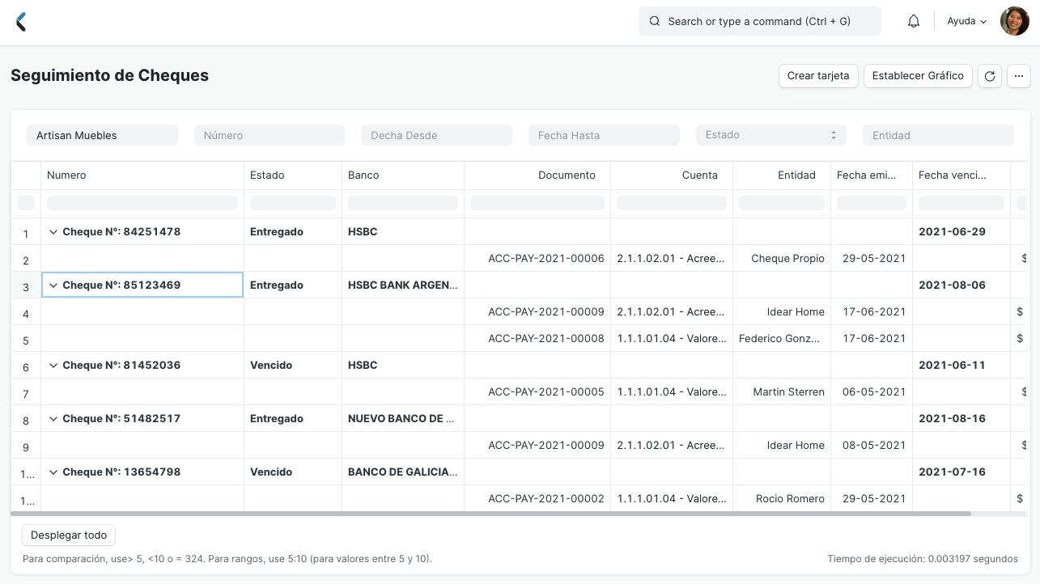The image size is (1040, 584).
Task: Collapse Cheque Nº: 51482517 row
Action: (x=53, y=419)
